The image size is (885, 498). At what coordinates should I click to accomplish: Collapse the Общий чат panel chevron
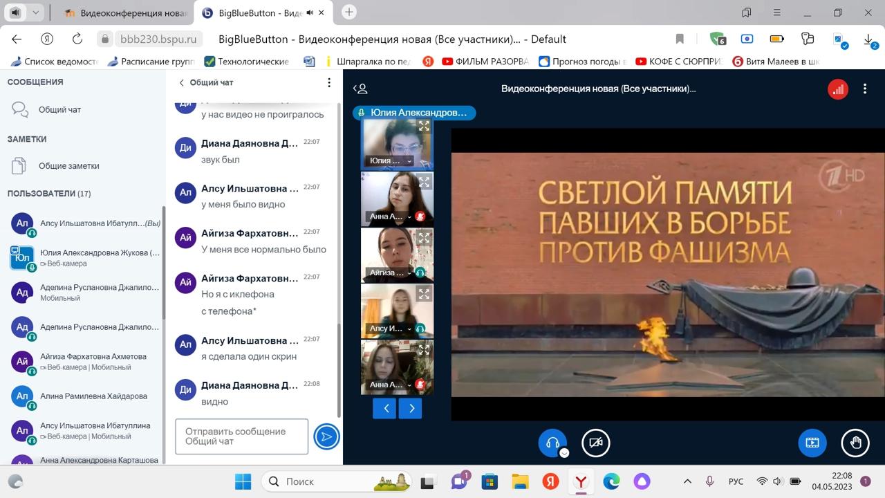182,82
